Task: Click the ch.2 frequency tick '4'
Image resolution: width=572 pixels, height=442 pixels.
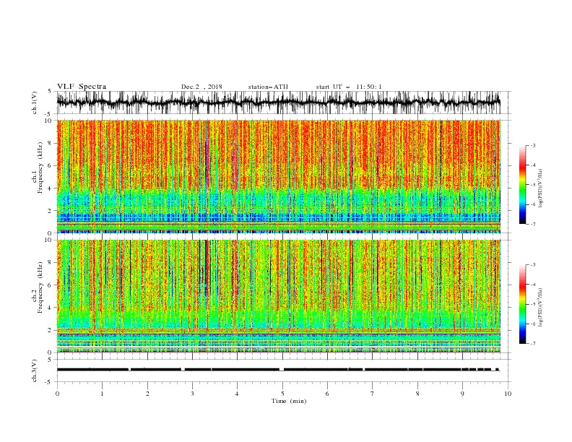Action: pyautogui.click(x=50, y=308)
